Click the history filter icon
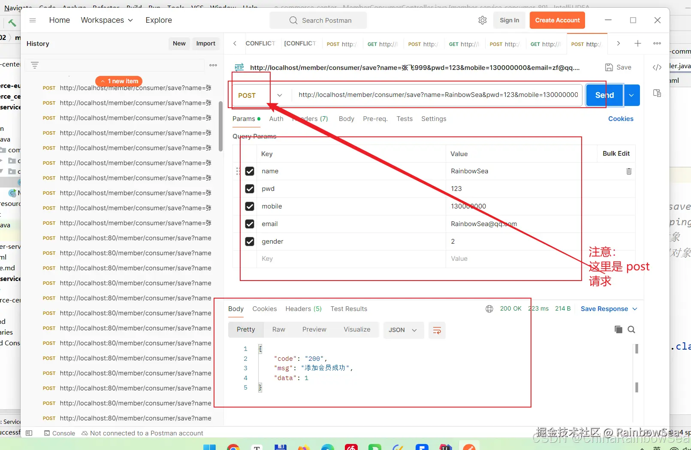 click(x=35, y=65)
